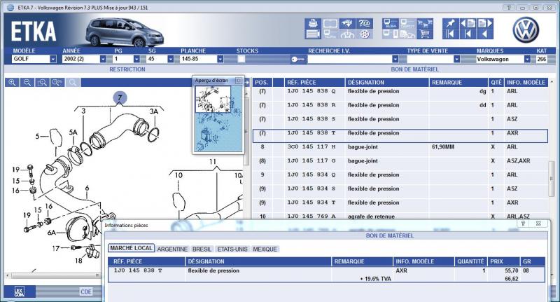Expand the RECHERCHE I.V. dropdown
The height and width of the screenshot is (302, 560).
click(x=395, y=60)
